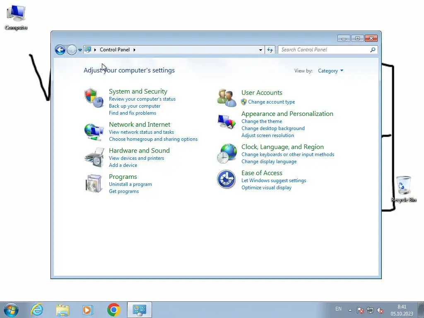Open Network and Internet category

tap(140, 124)
